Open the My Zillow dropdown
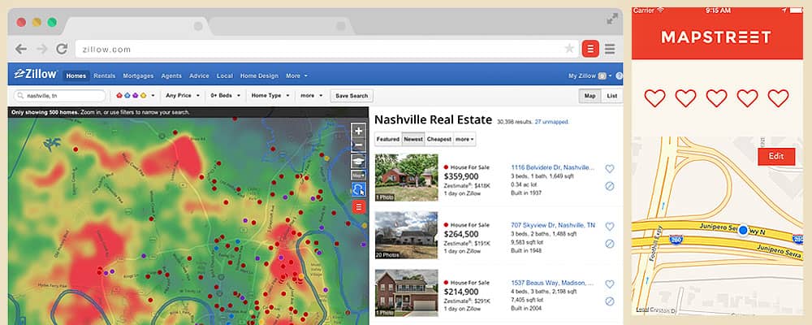The height and width of the screenshot is (325, 812). pos(590,76)
